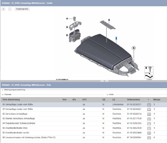Add part 51 16 9238311 with plus icon
Screen dimensions: 167x143
[149, 105]
